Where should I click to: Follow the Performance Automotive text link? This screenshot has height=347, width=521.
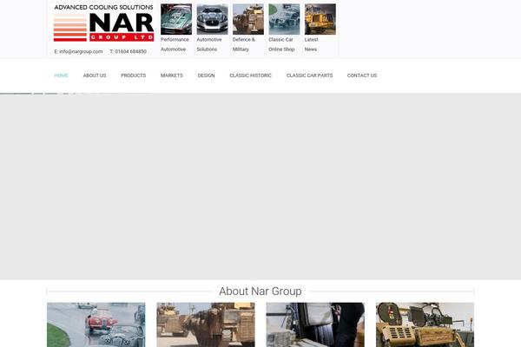[175, 44]
